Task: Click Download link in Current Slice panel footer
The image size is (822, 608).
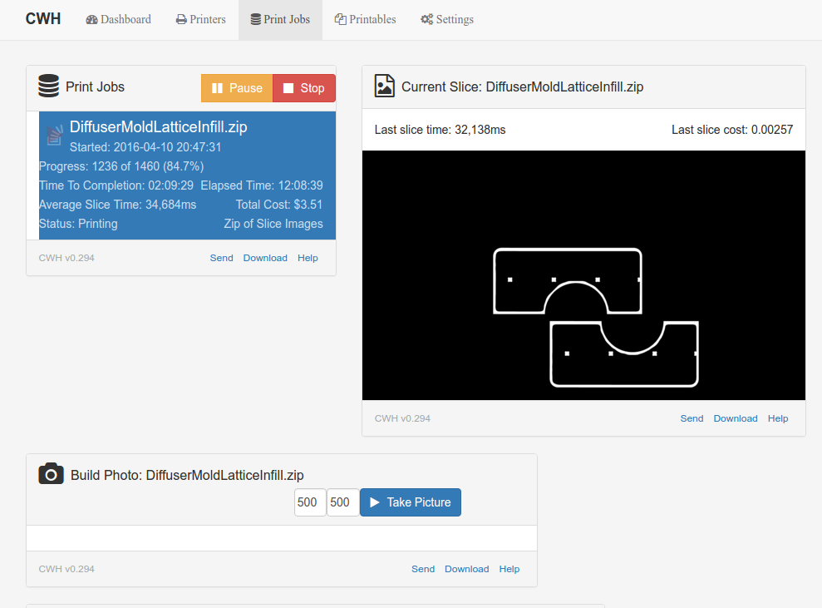Action: click(735, 418)
